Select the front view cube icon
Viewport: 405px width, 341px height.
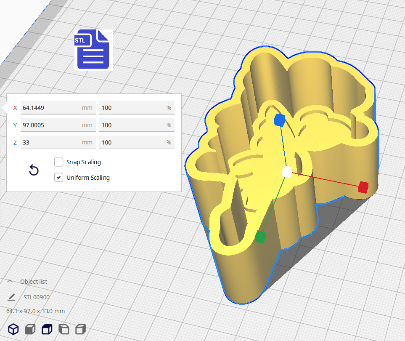30,329
